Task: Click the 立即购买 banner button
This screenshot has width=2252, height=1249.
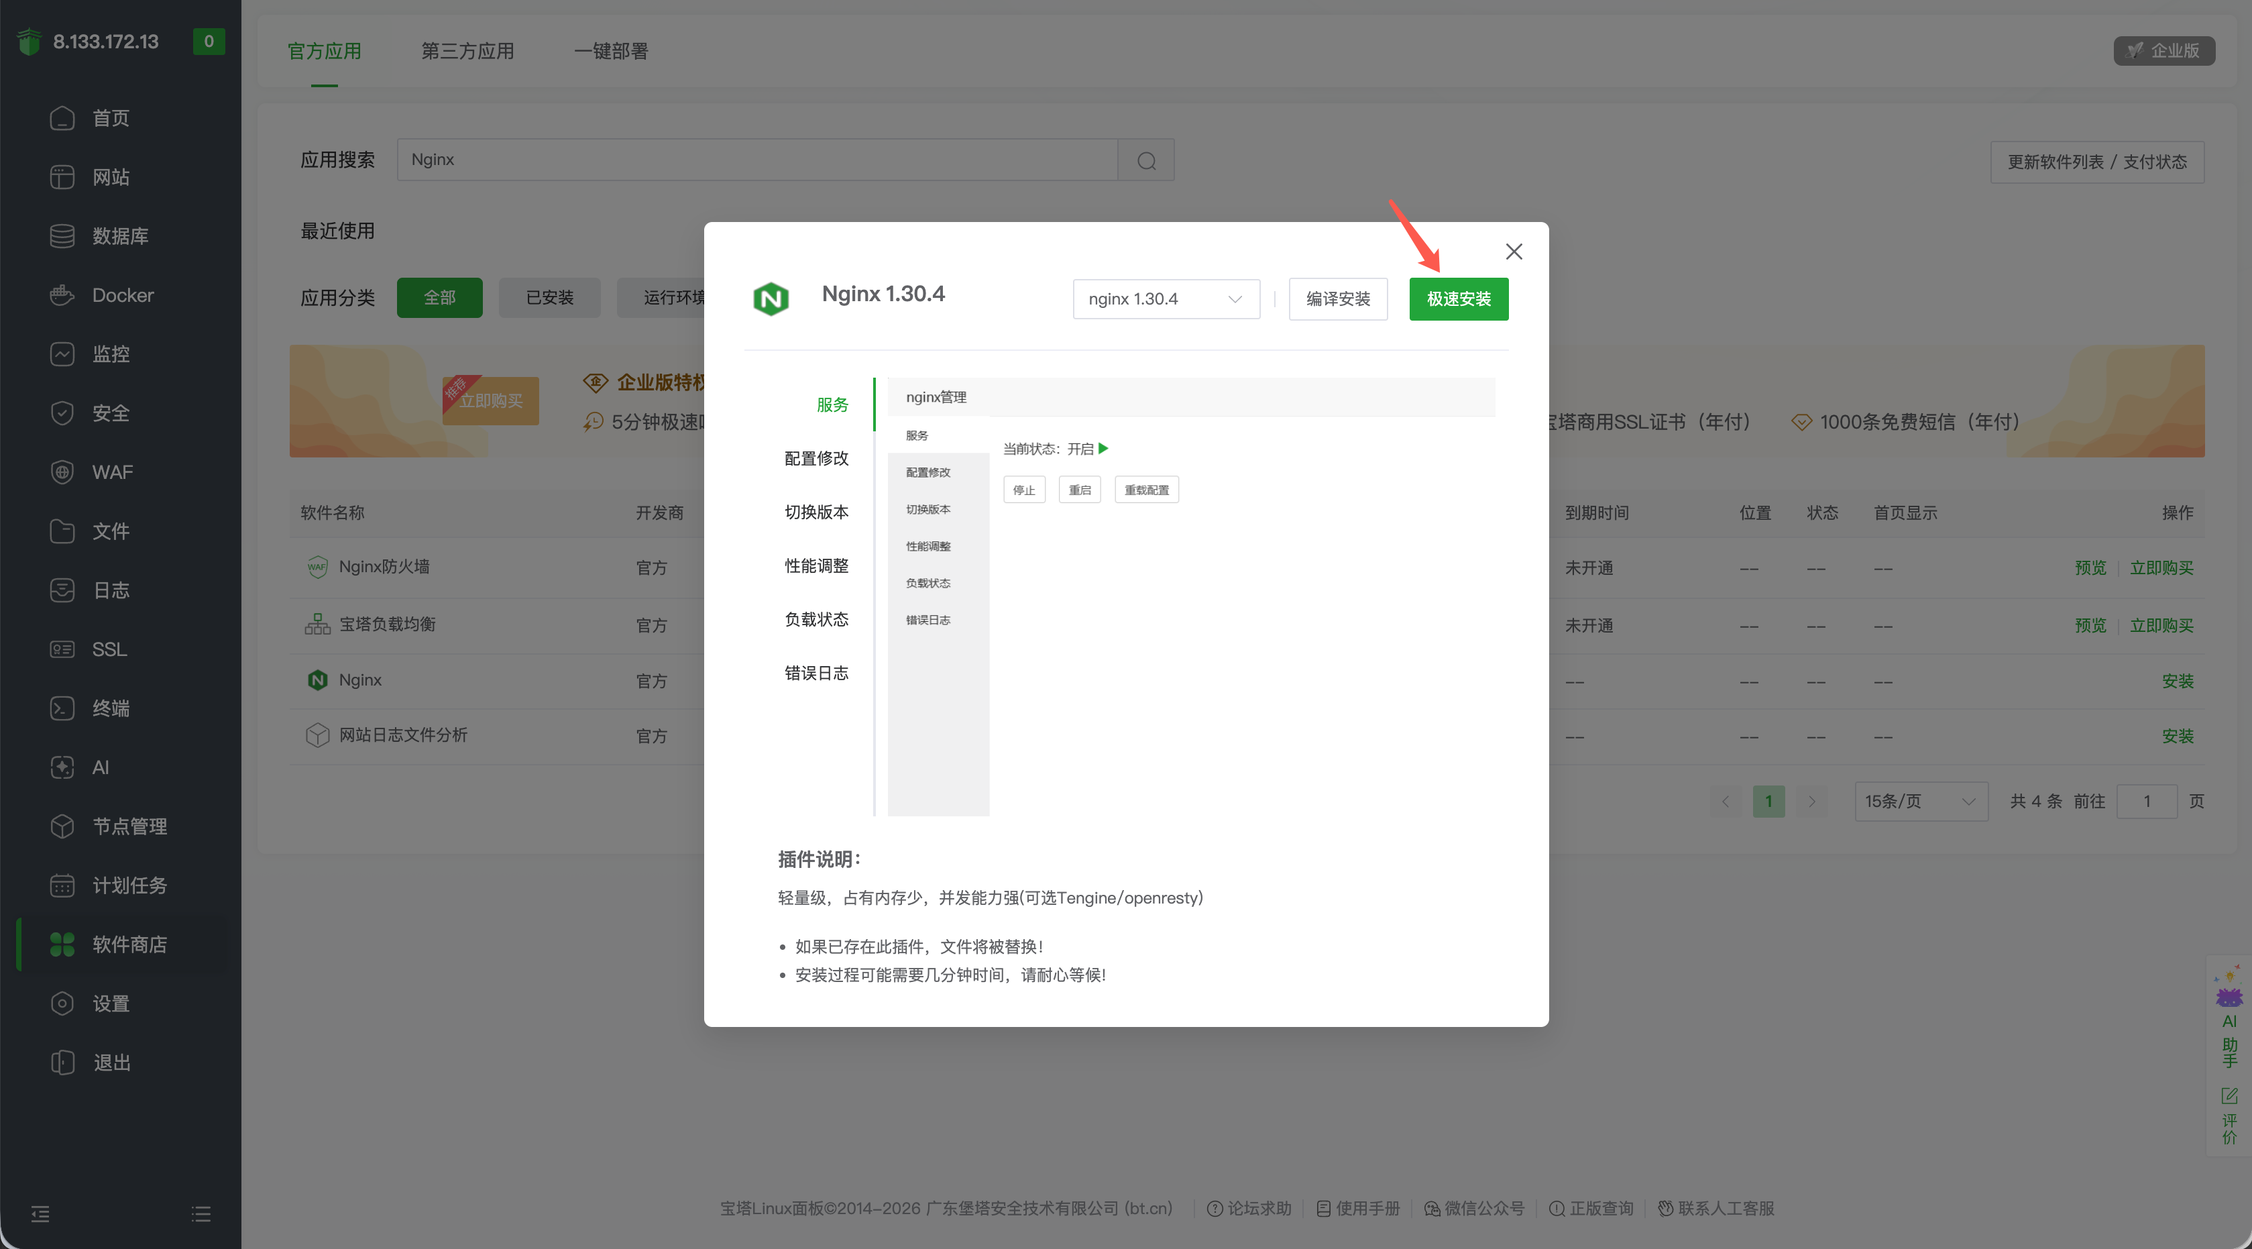Action: (x=490, y=400)
